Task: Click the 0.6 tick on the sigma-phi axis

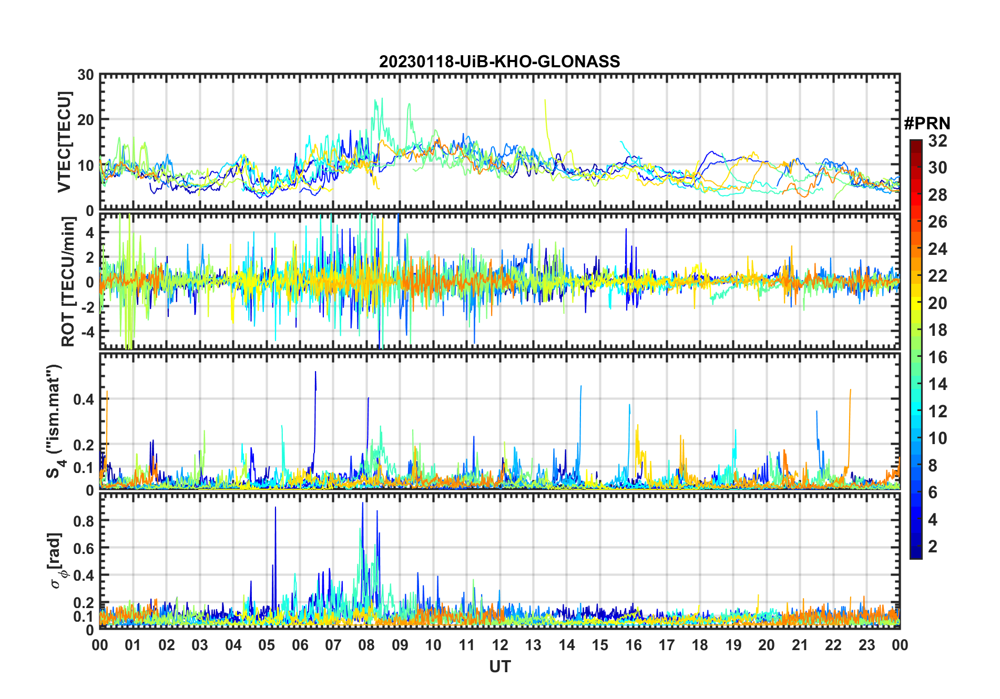Action: click(84, 548)
